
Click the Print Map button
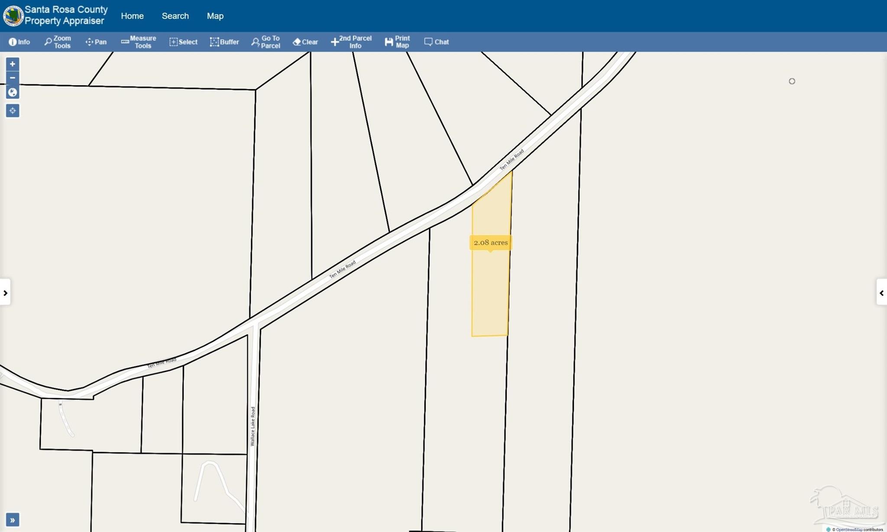tap(397, 42)
